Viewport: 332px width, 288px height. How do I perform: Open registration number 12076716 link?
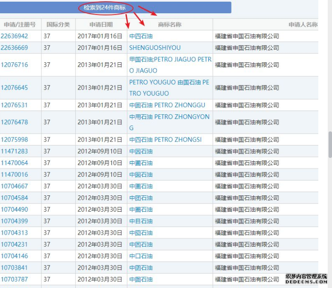tap(14, 65)
